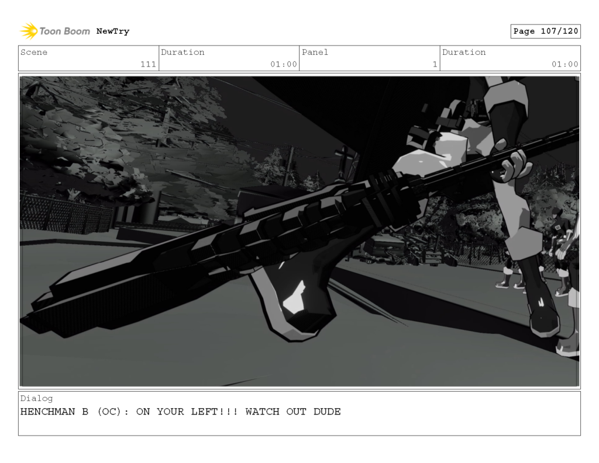Image resolution: width=599 pixels, height=463 pixels.
Task: Select the 01:00 panel duration value
Action: (565, 64)
